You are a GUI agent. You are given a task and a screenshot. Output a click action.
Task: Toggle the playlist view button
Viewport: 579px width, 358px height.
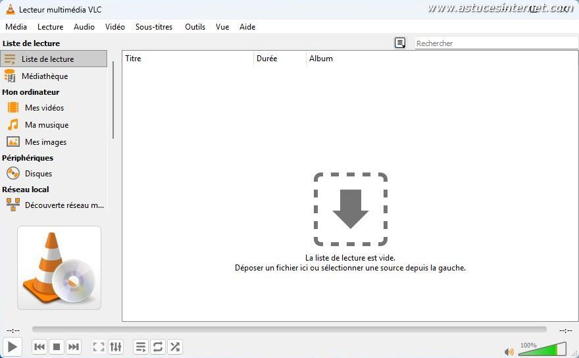pos(141,347)
